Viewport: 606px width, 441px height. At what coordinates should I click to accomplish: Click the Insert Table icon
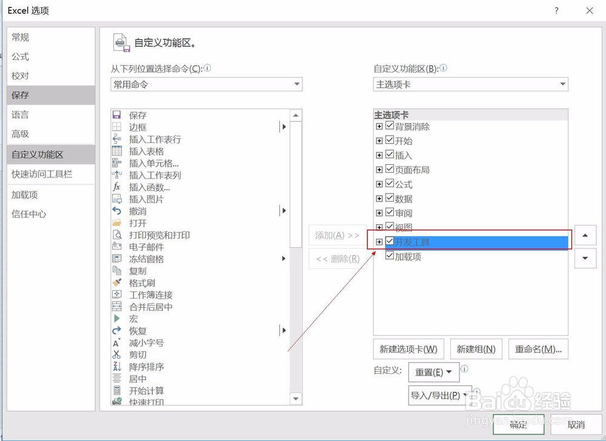117,151
